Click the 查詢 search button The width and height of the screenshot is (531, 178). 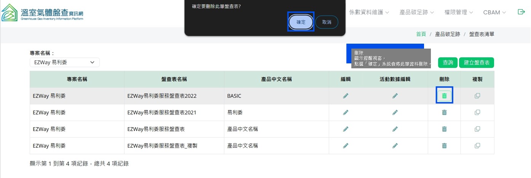[448, 63]
